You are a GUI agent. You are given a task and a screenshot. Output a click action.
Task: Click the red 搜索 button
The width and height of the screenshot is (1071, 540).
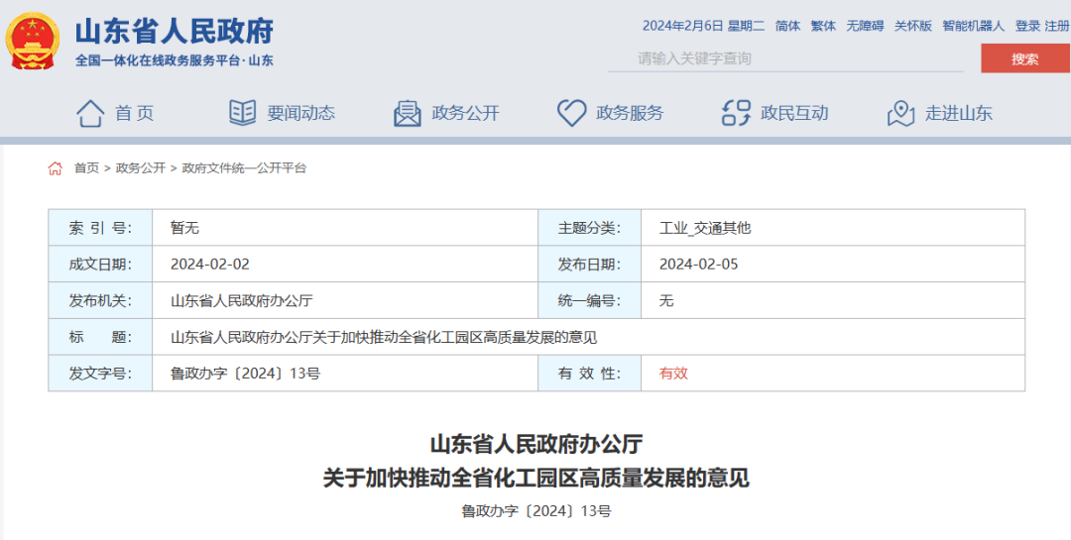click(x=1025, y=58)
